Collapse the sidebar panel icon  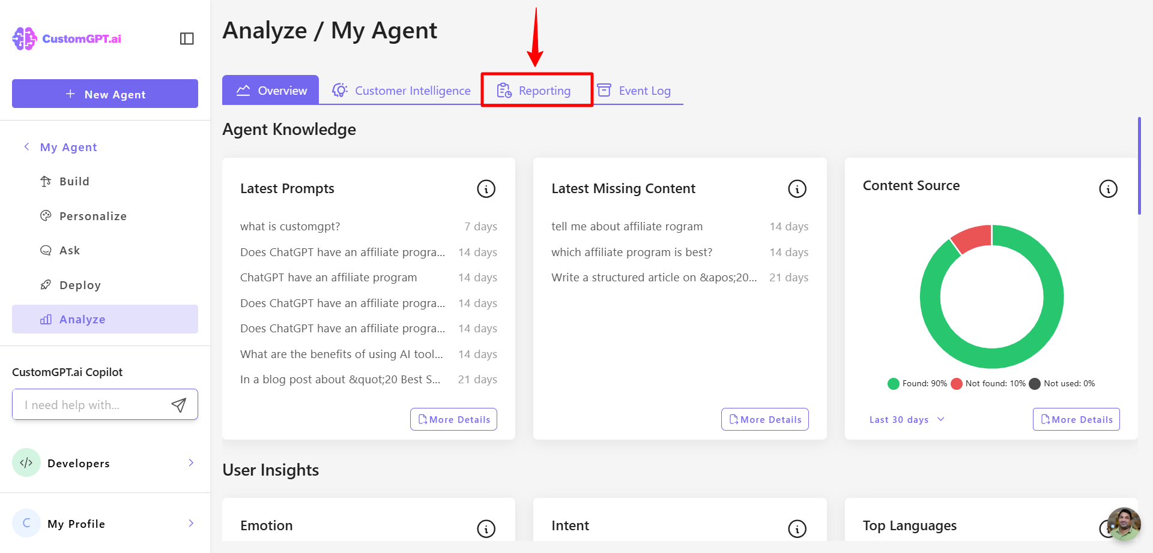click(x=187, y=38)
